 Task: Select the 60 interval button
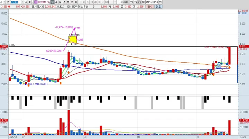103,2
